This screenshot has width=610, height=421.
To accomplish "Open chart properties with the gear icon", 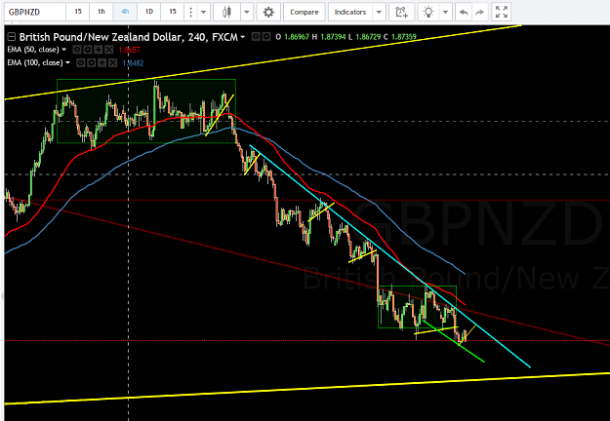I will coord(268,12).
